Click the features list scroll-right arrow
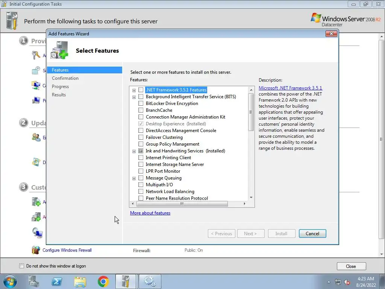Screen dimensions: 385x289 (244, 204)
